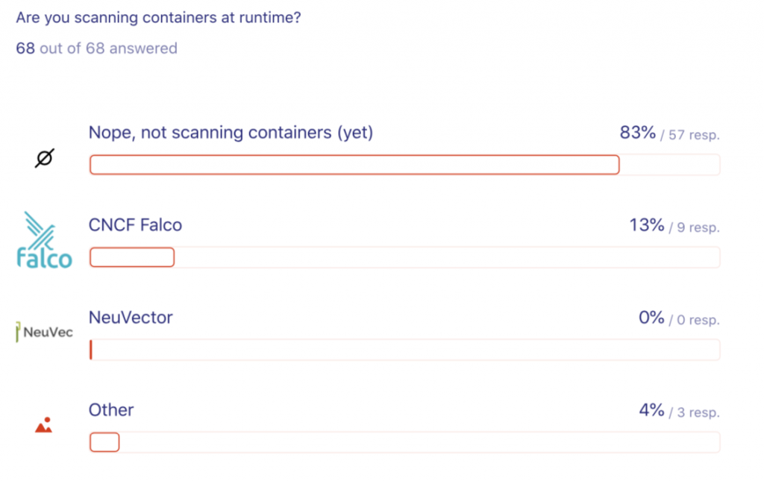Select 'Nope, not scanning containers (yet)' label
The width and height of the screenshot is (764, 481).
coord(231,133)
